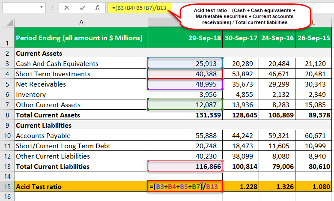334x201 pixels.
Task: Click the formula bar formula text
Action: (x=139, y=8)
